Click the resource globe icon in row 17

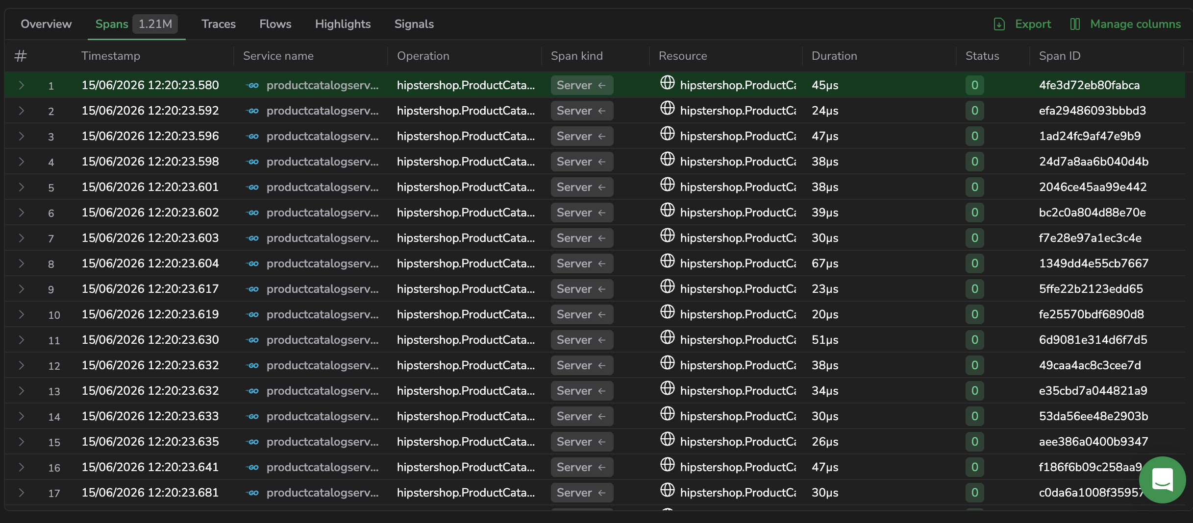pos(668,490)
